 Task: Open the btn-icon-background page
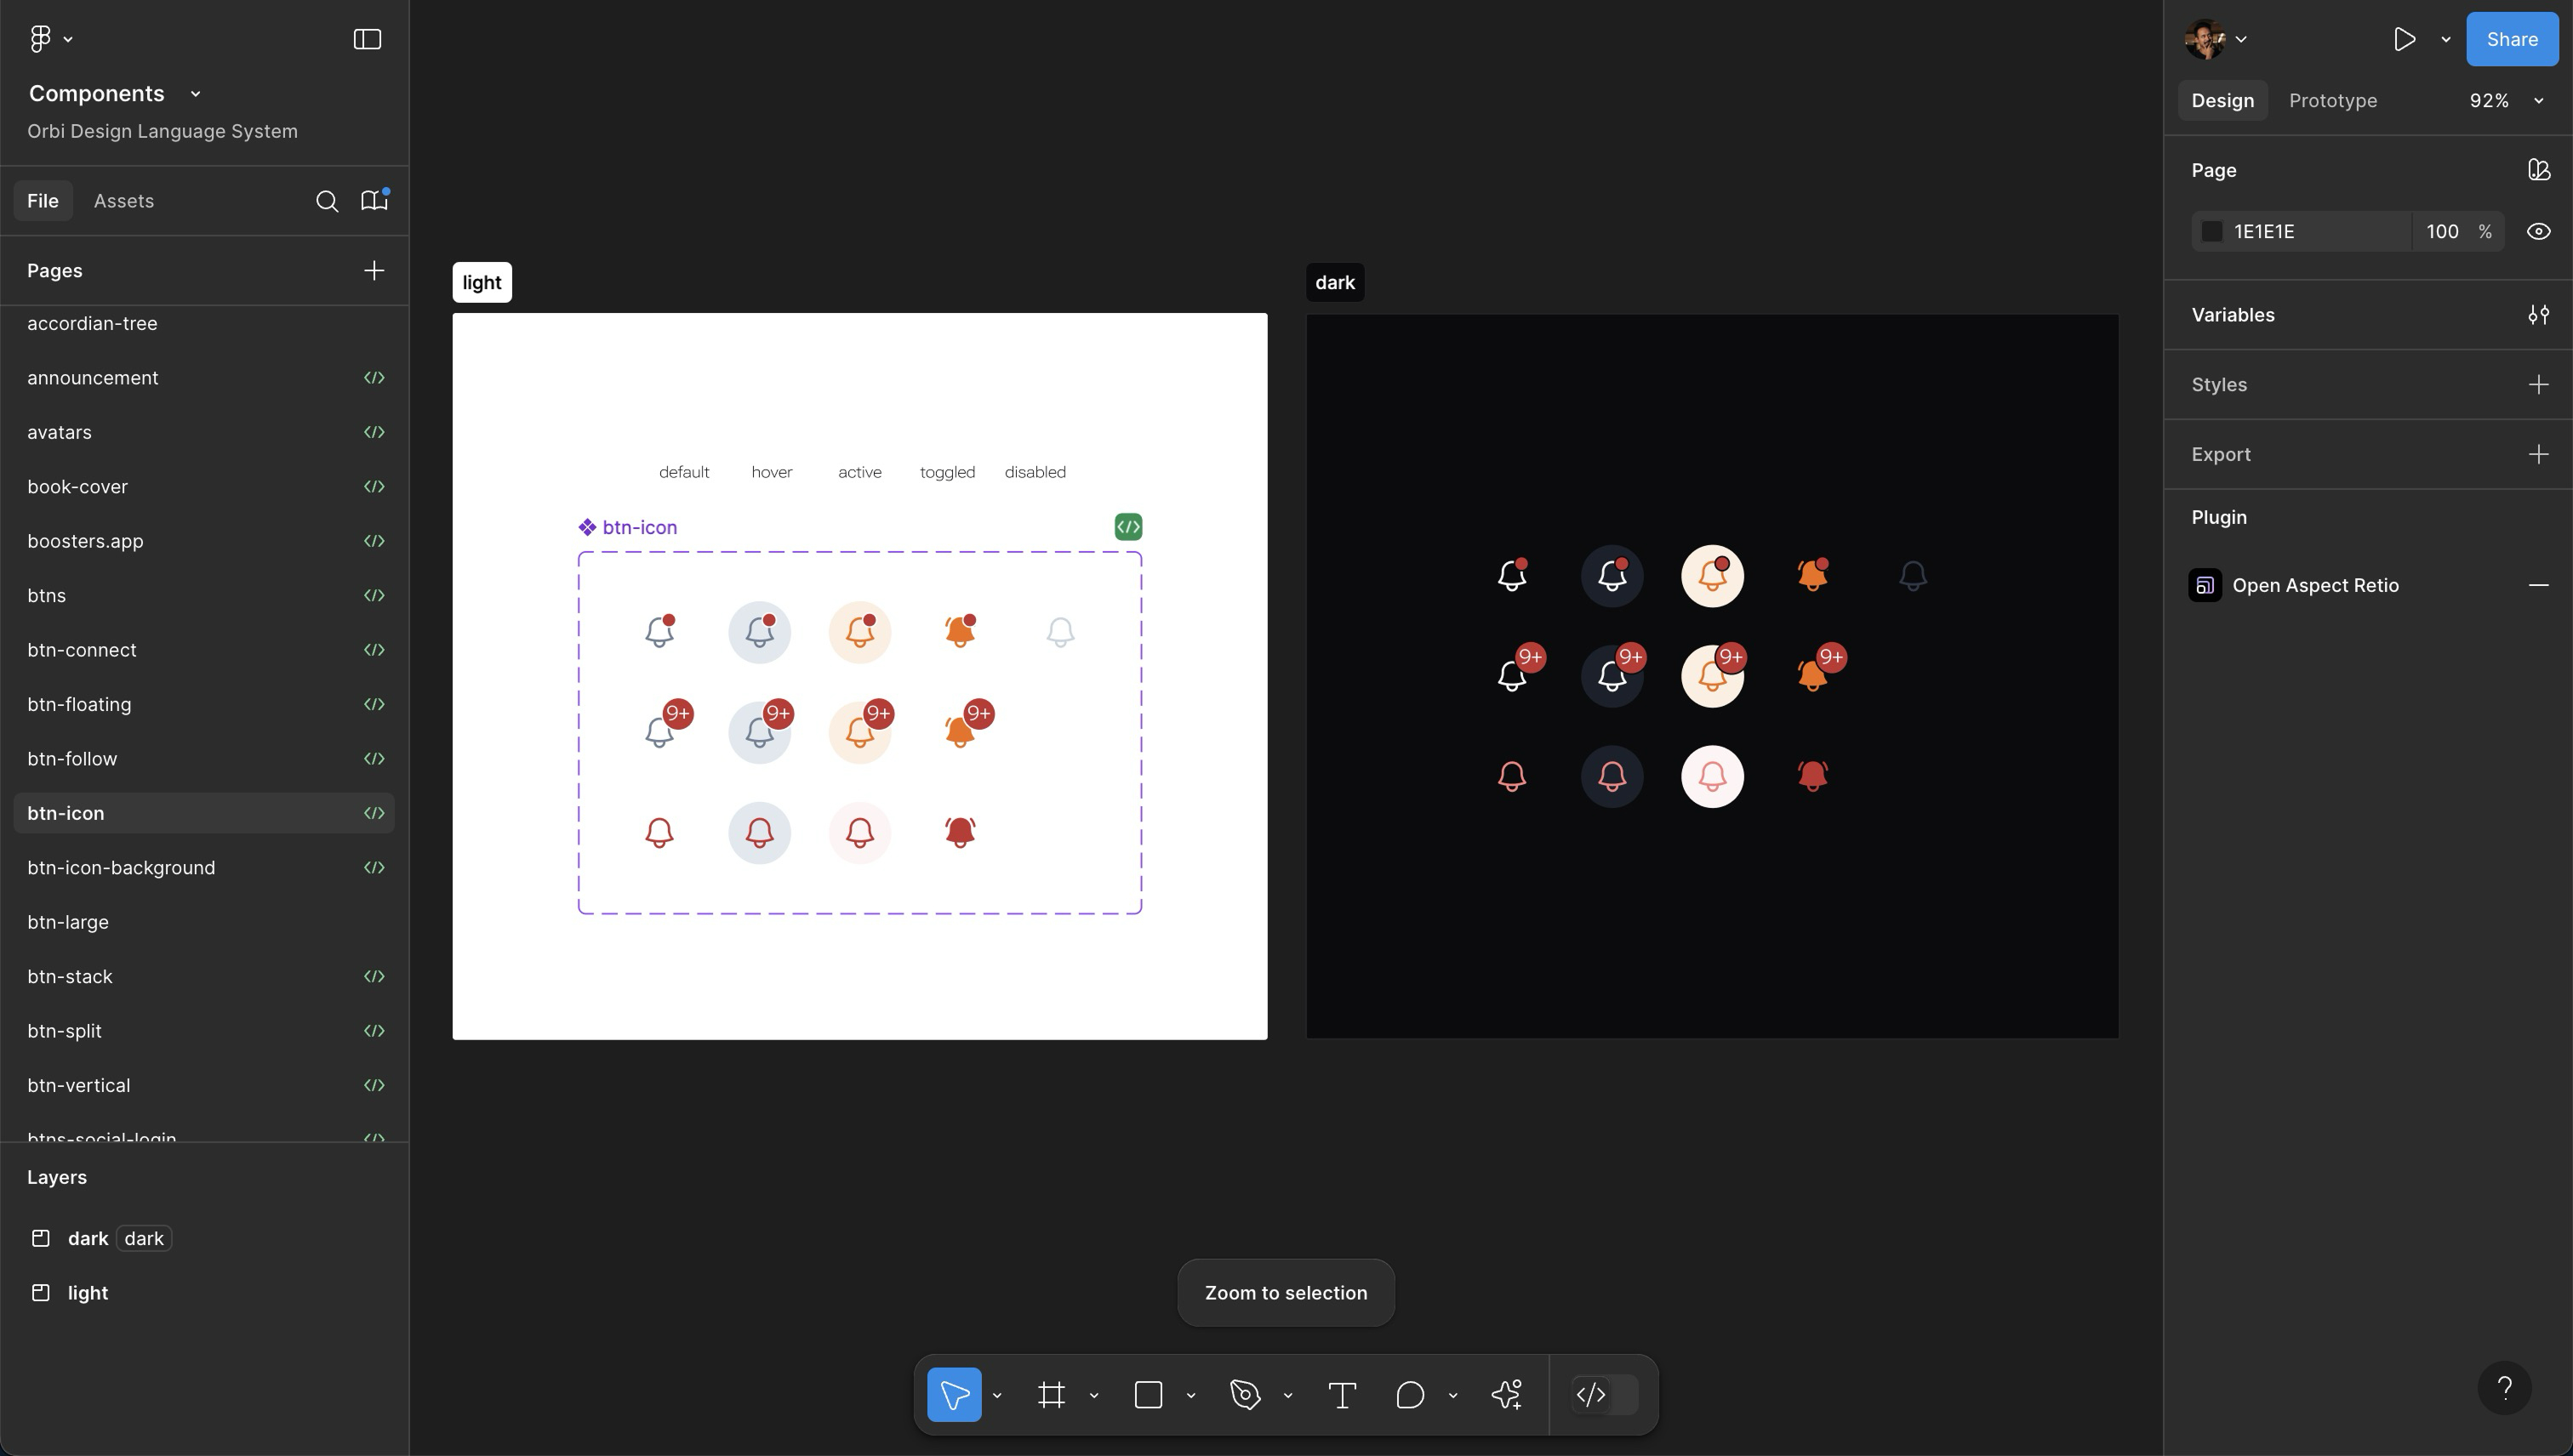204,868
